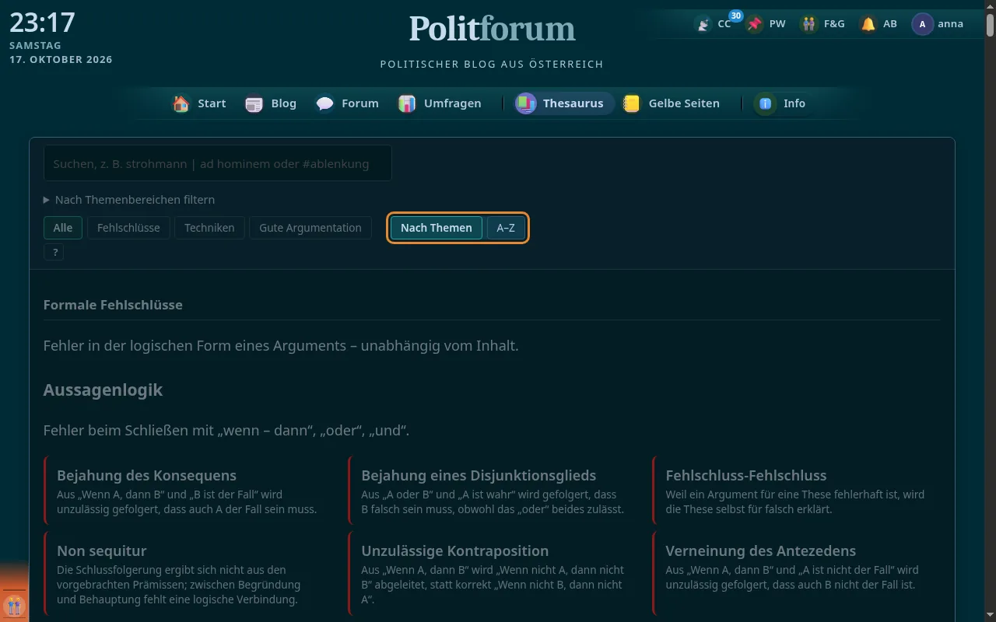Click the Formale Fehlschlüsse heading
Viewport: 996px width, 622px height.
pos(113,305)
